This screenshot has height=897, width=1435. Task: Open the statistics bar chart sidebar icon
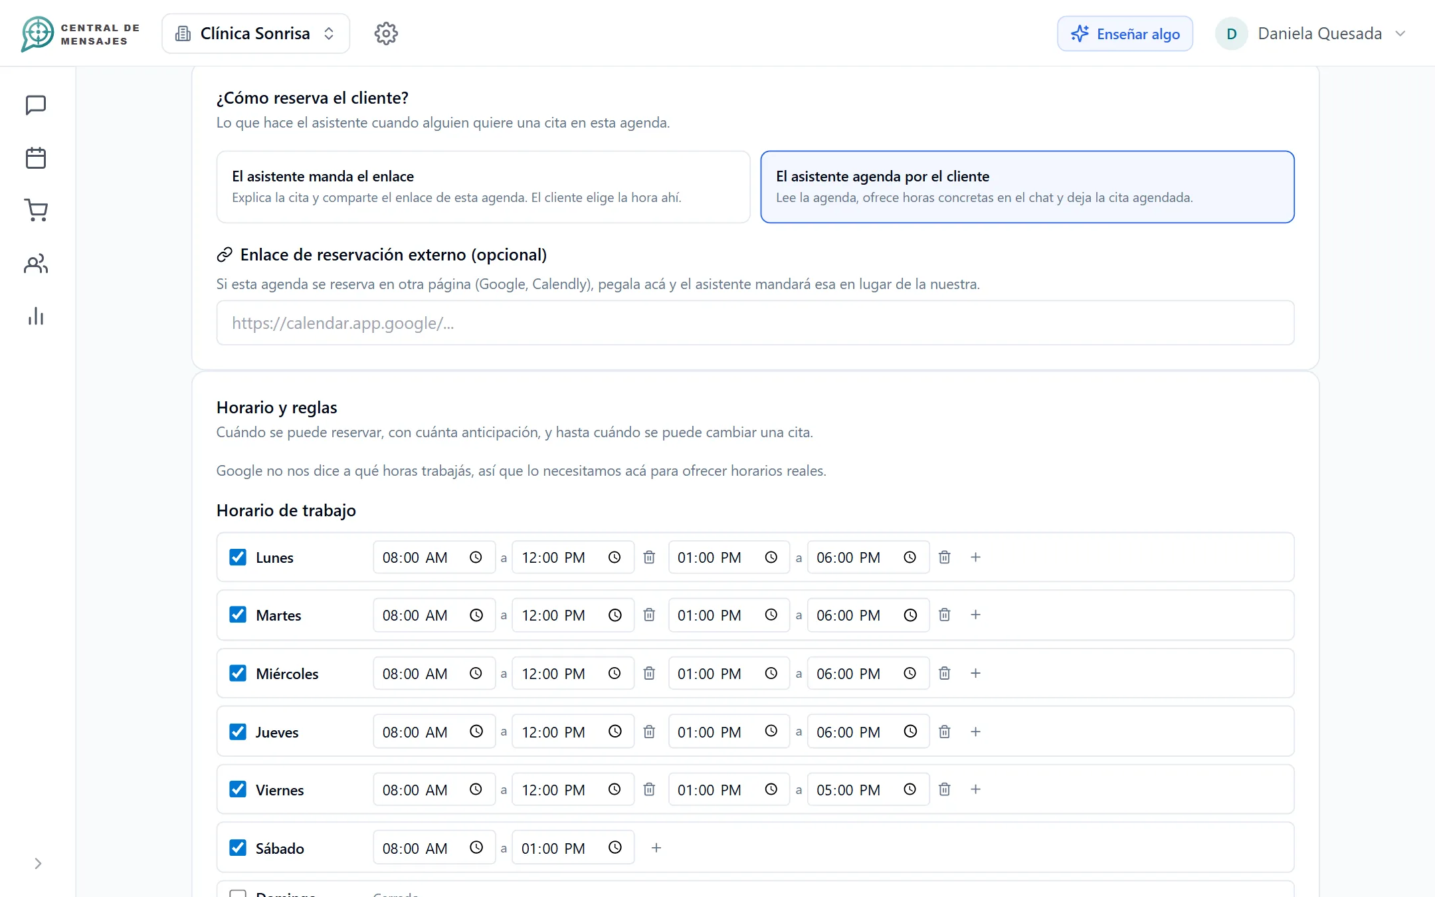36,316
